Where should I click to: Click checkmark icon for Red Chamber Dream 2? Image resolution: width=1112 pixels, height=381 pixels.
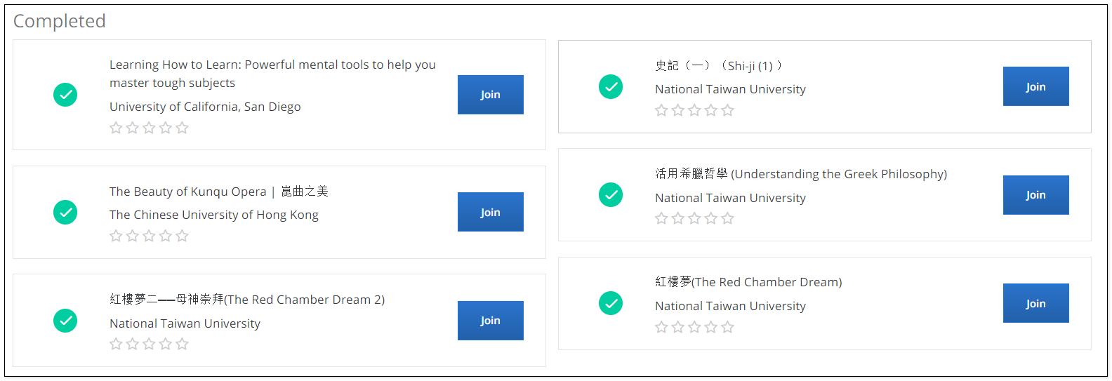pos(65,321)
